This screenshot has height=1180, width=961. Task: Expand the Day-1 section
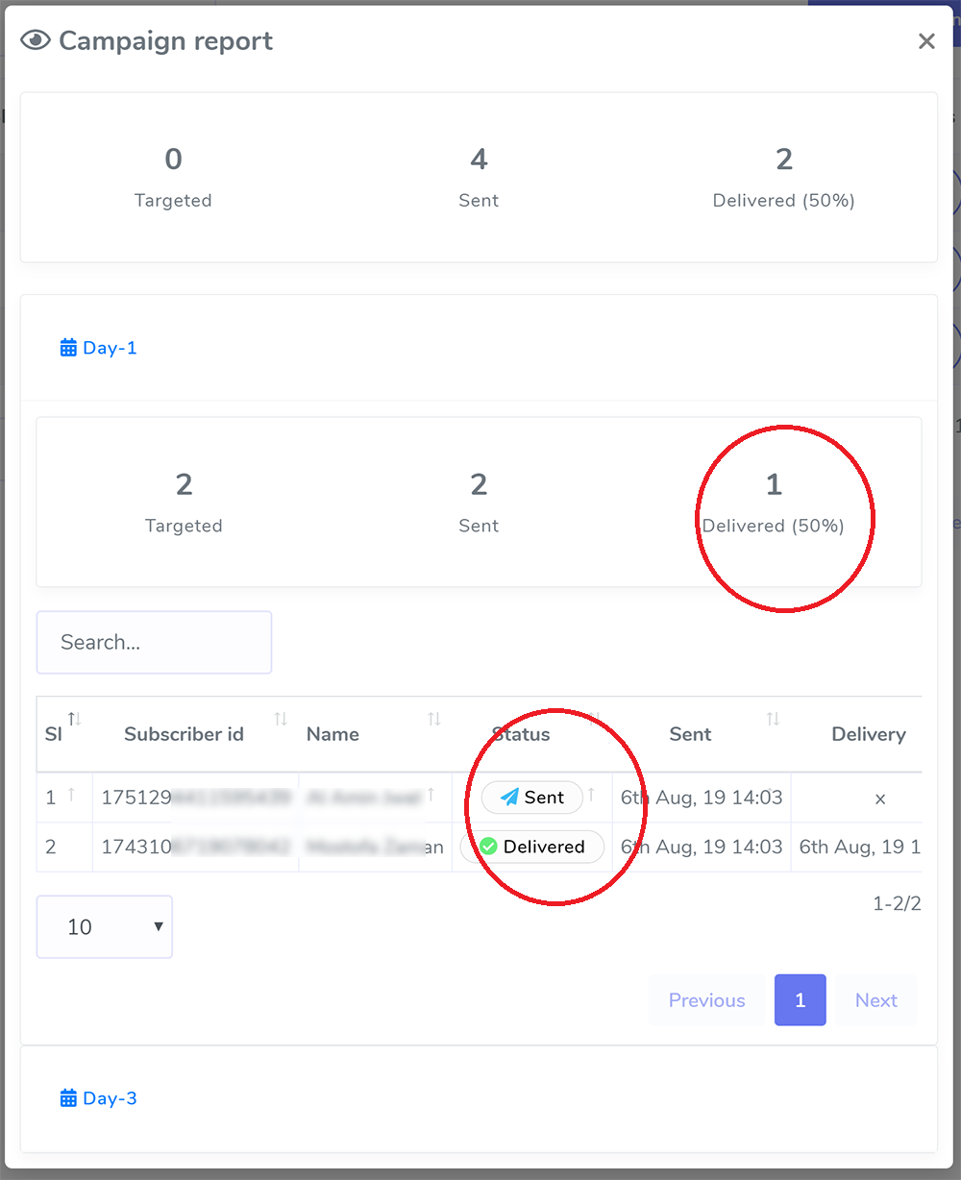(x=98, y=347)
